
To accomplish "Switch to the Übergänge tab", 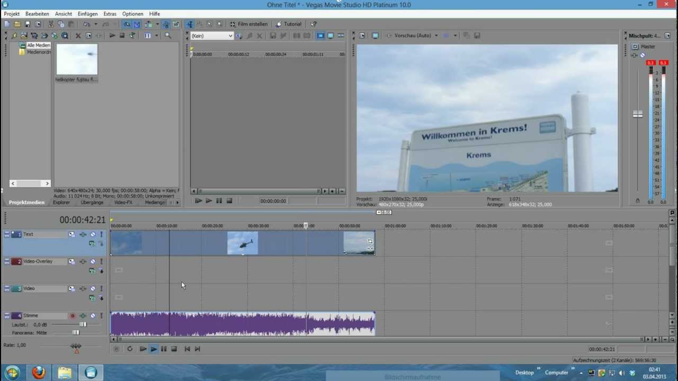I will (x=92, y=202).
